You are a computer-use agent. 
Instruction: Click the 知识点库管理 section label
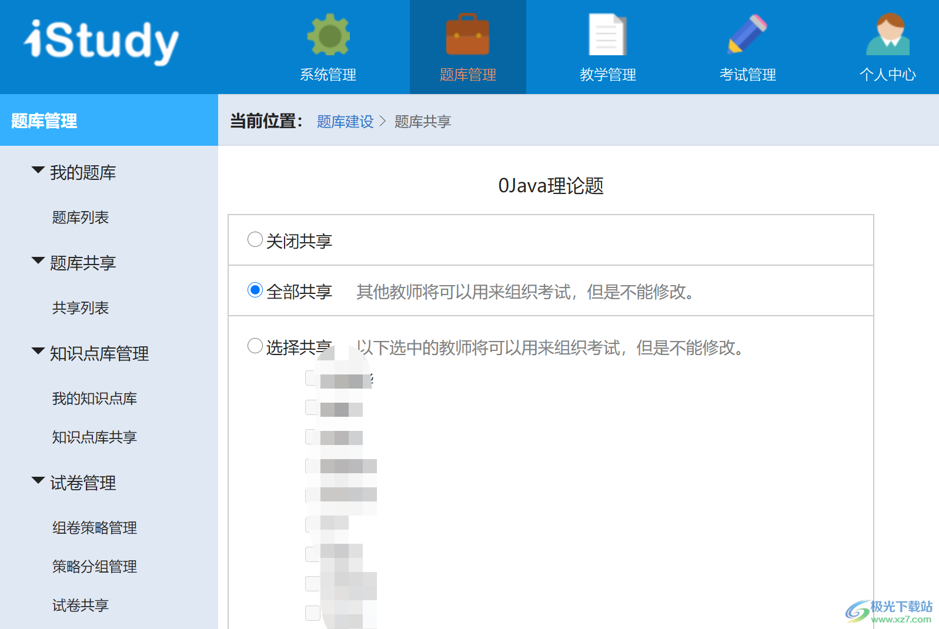(99, 353)
